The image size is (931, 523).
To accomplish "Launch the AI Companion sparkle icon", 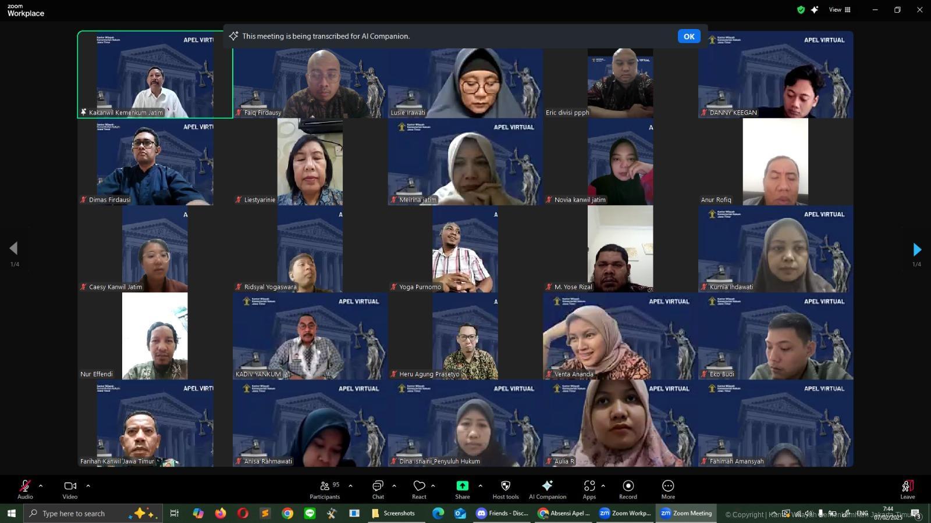I will [x=548, y=489].
